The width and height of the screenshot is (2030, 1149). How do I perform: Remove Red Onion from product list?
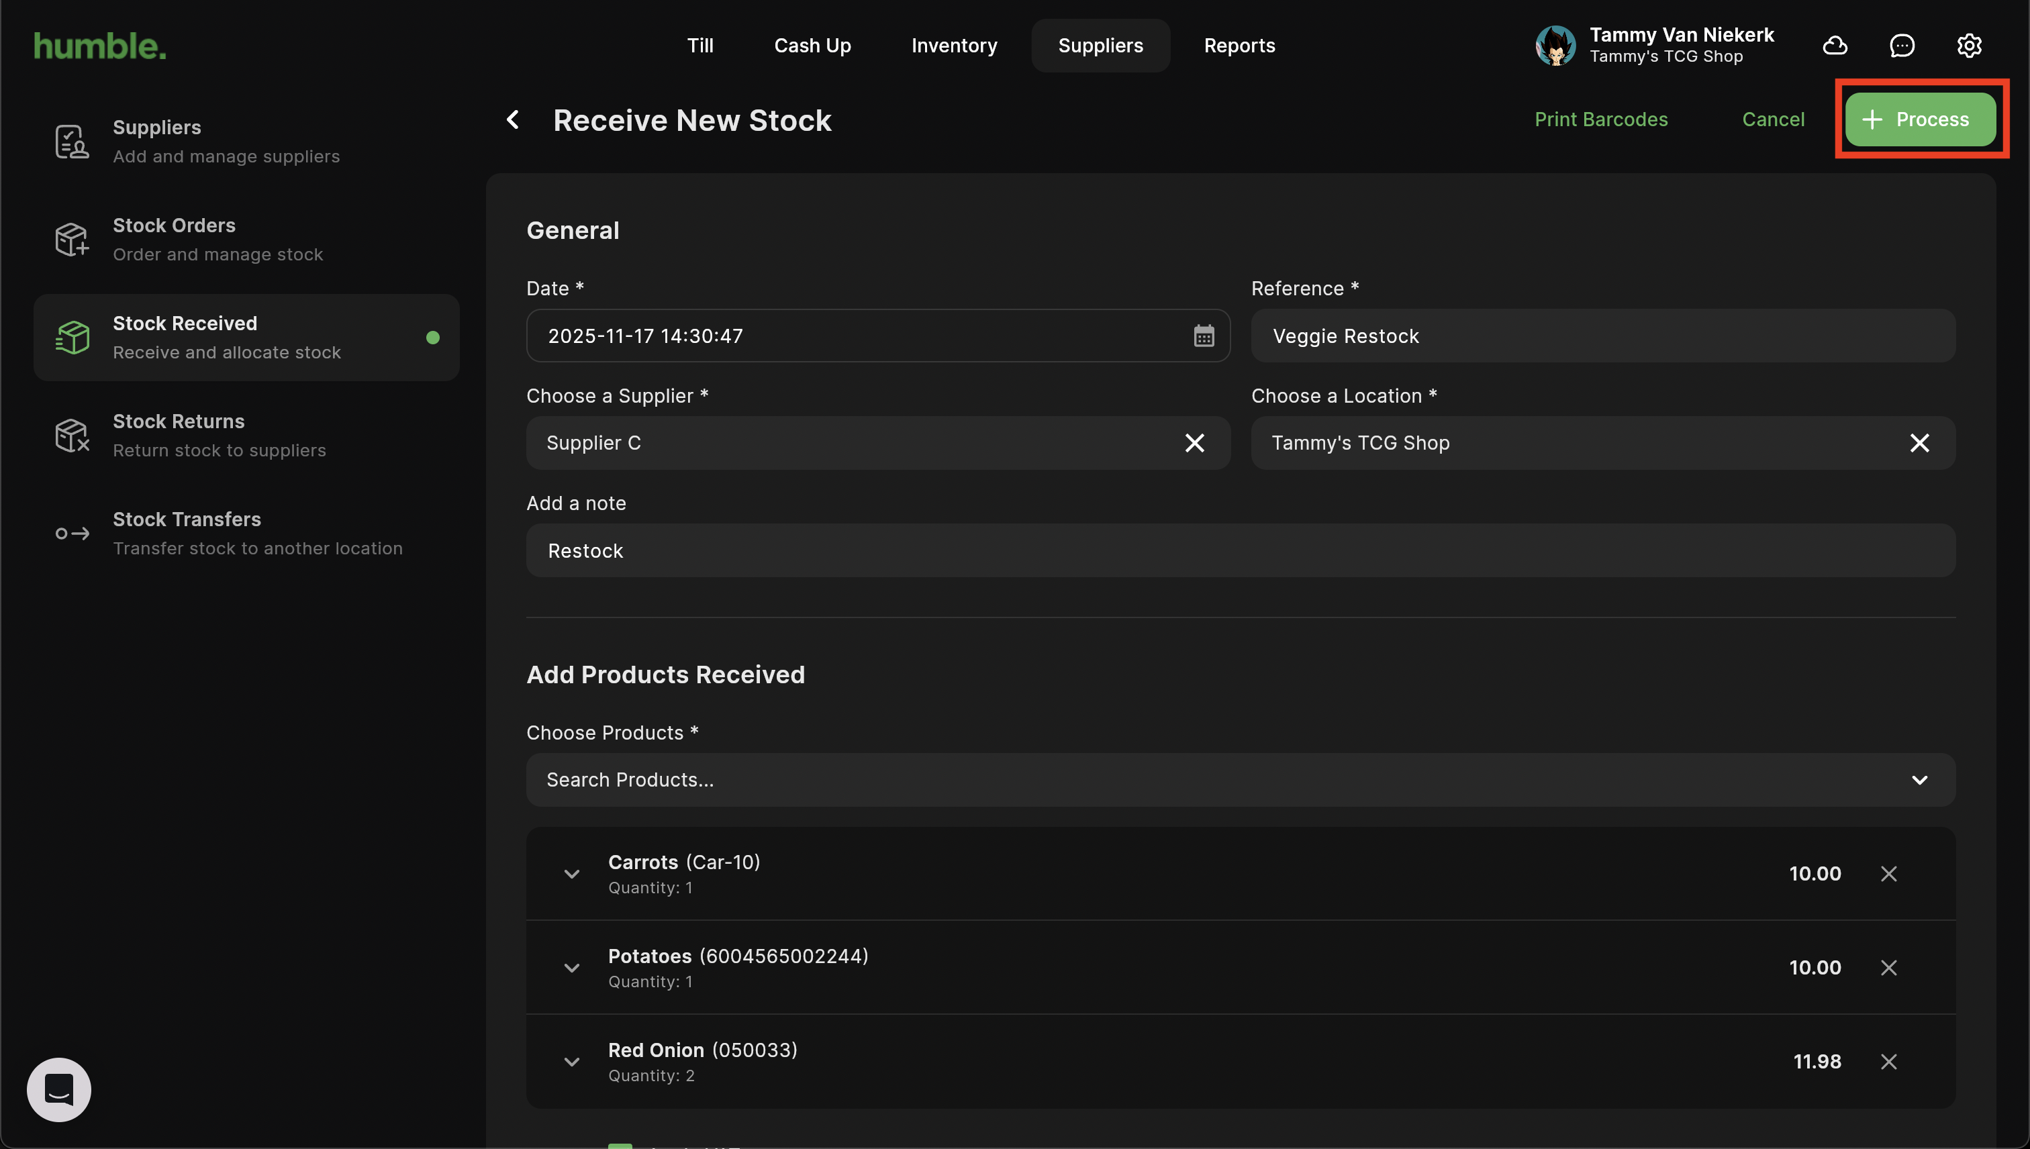(x=1888, y=1061)
